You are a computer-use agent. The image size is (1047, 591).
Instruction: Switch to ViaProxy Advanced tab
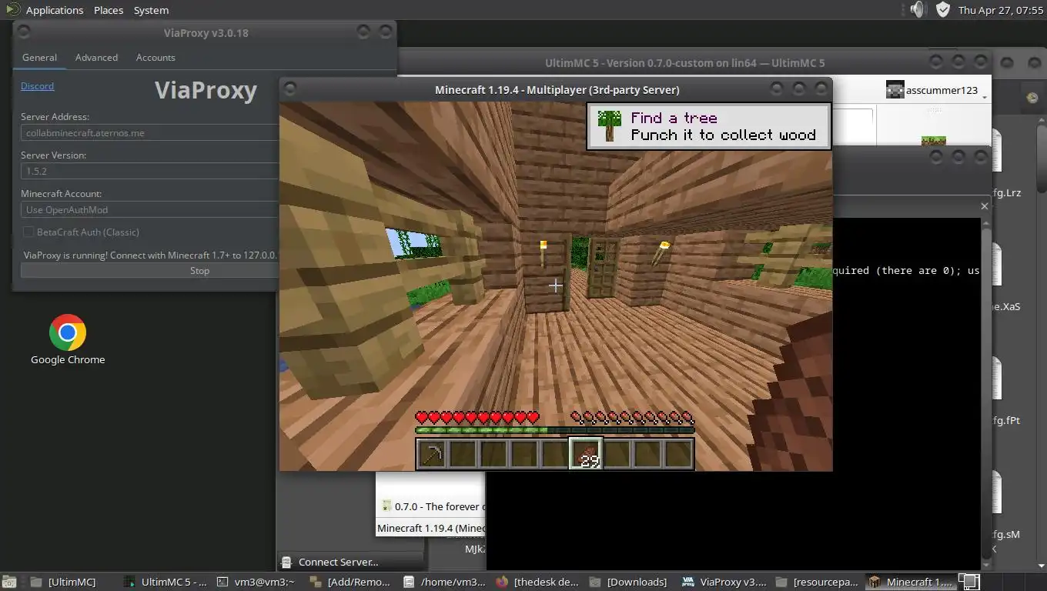point(96,57)
